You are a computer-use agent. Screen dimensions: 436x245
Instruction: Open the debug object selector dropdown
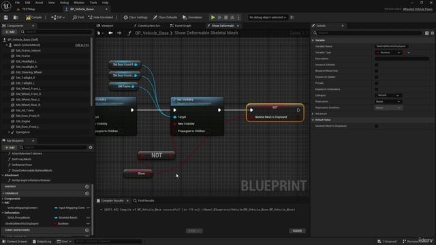point(268,18)
